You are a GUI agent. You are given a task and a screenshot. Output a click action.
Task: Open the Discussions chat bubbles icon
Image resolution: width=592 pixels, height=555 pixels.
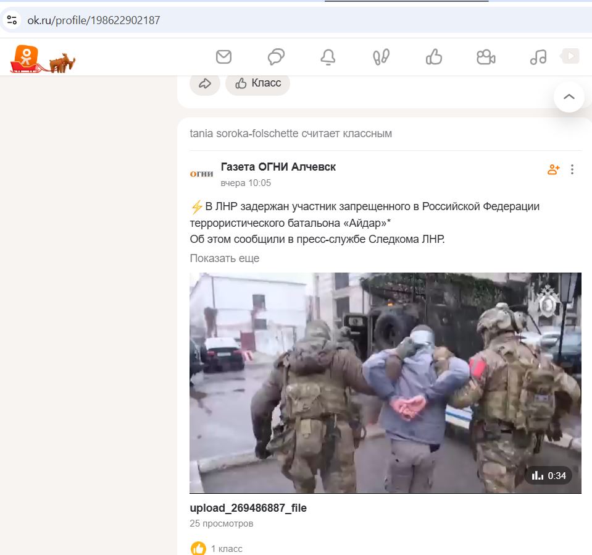(x=276, y=57)
